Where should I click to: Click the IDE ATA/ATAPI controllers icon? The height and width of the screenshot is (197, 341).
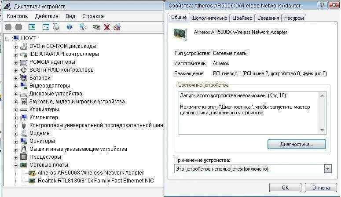24,54
